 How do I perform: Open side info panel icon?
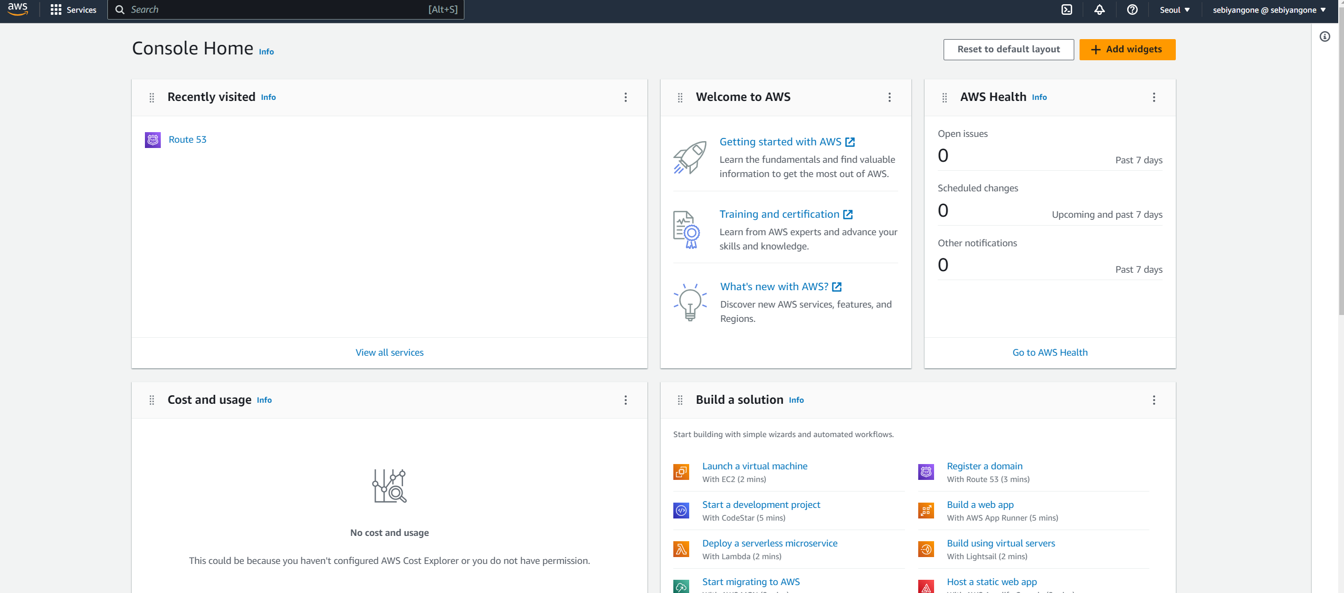(1325, 36)
